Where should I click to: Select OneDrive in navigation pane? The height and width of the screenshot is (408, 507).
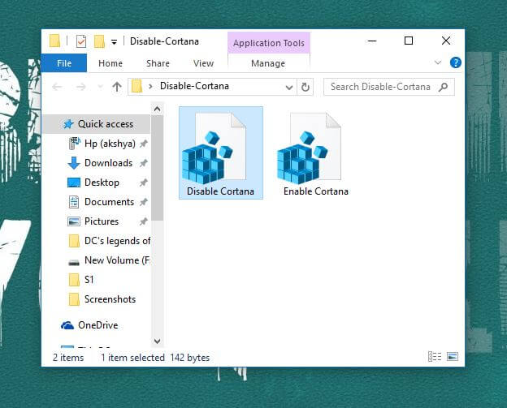tap(89, 325)
